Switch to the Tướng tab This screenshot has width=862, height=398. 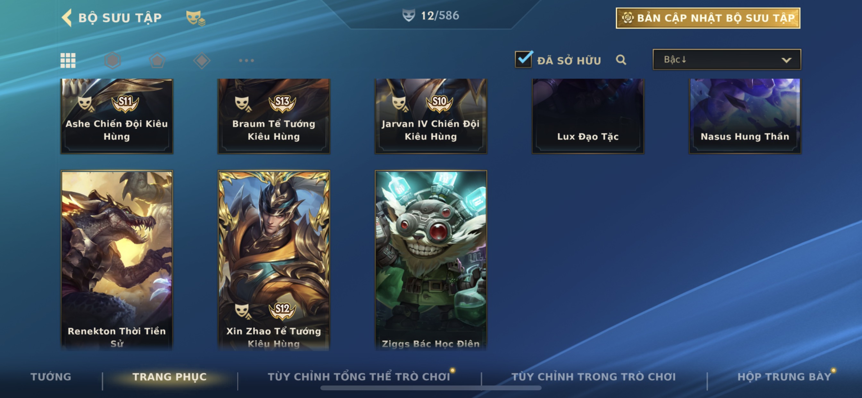tap(51, 377)
